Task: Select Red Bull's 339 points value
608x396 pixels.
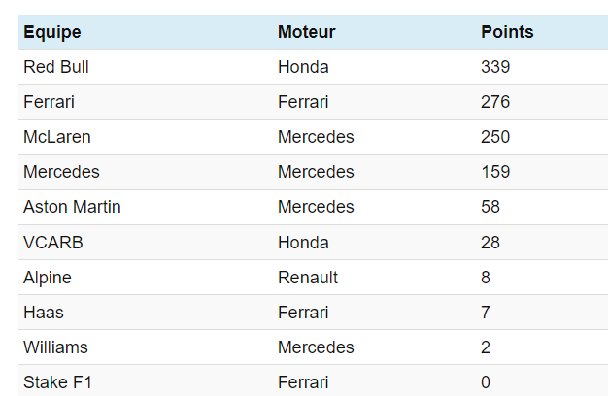Action: [495, 67]
